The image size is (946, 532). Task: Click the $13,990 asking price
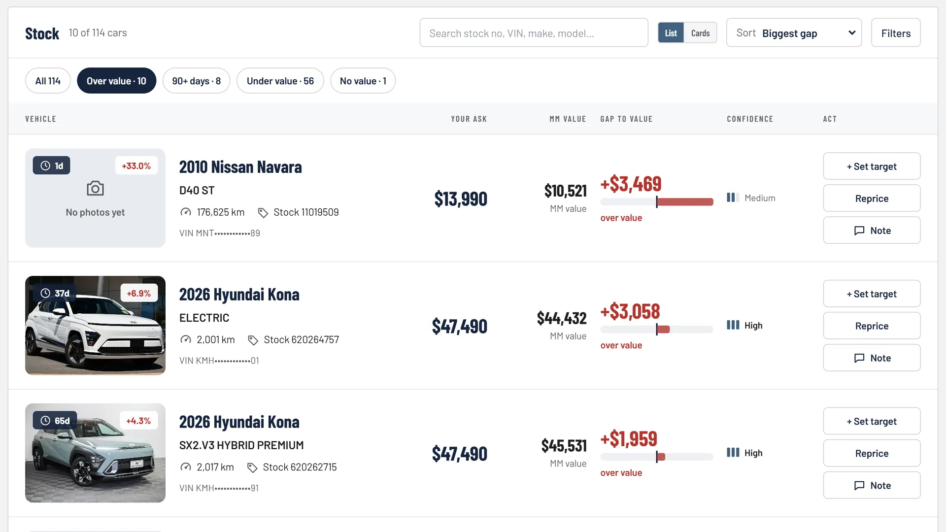pyautogui.click(x=461, y=199)
